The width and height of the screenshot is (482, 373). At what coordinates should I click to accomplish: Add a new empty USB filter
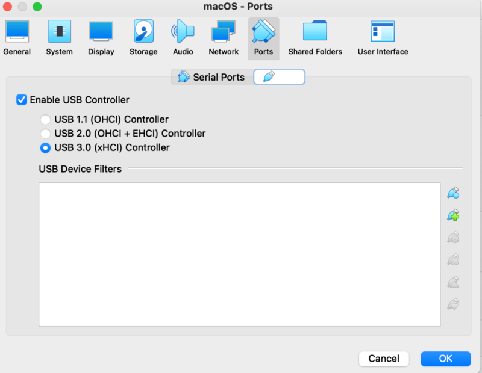[453, 193]
